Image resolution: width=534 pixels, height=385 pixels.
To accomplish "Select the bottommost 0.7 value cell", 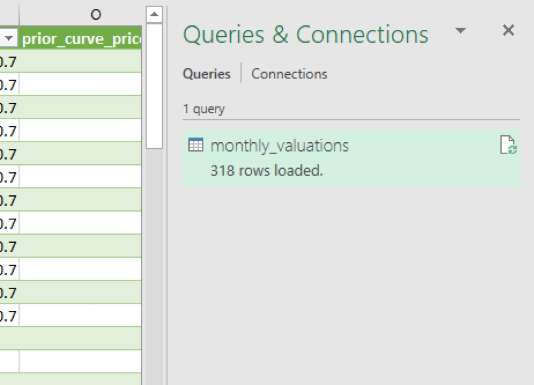I will coord(8,316).
